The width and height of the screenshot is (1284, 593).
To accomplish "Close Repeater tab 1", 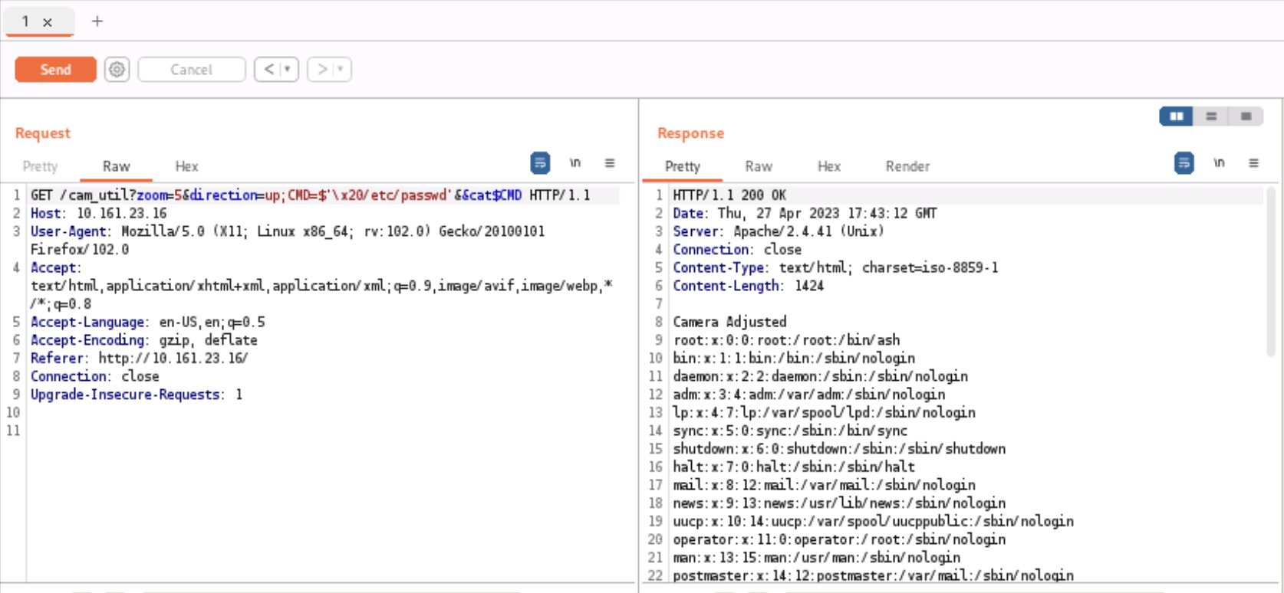I will 48,22.
